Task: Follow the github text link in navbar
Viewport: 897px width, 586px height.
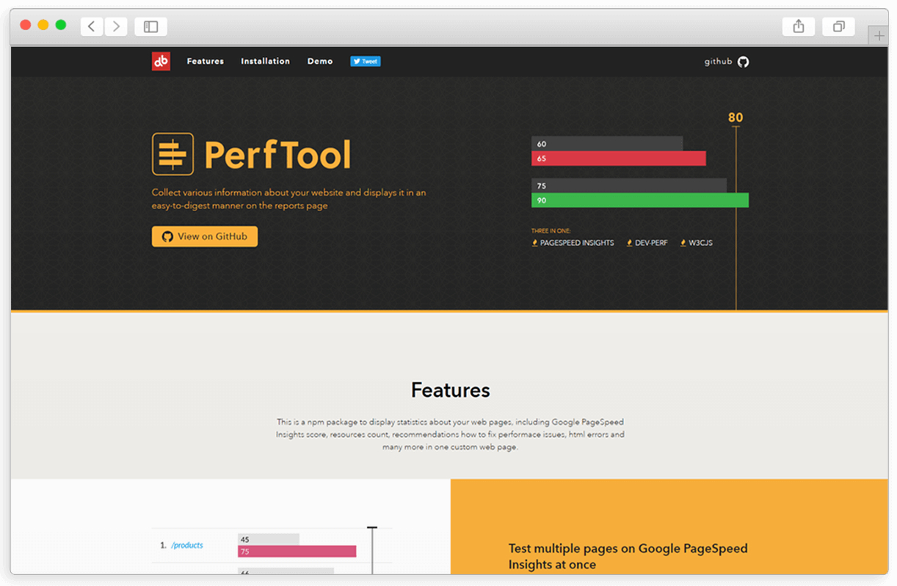Action: tap(719, 62)
